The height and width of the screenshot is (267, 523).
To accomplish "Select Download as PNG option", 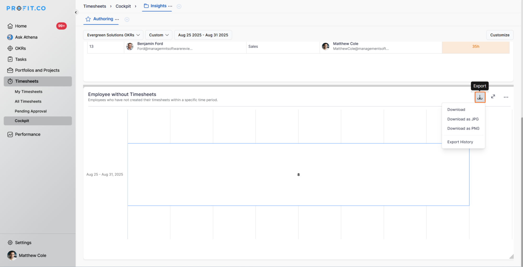I will (463, 128).
